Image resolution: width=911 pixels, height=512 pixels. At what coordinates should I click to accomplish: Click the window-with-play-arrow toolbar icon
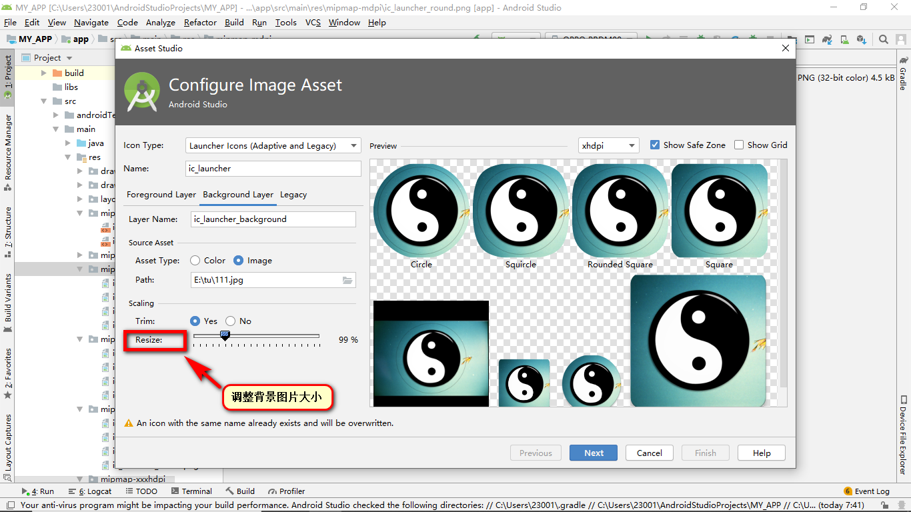[x=810, y=39]
